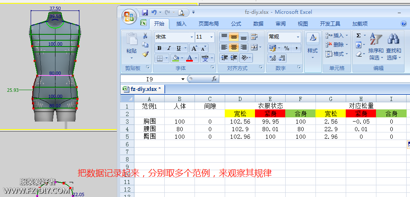Switch to the 审阅 ribbon tab
The height and width of the screenshot is (197, 410).
click(281, 24)
